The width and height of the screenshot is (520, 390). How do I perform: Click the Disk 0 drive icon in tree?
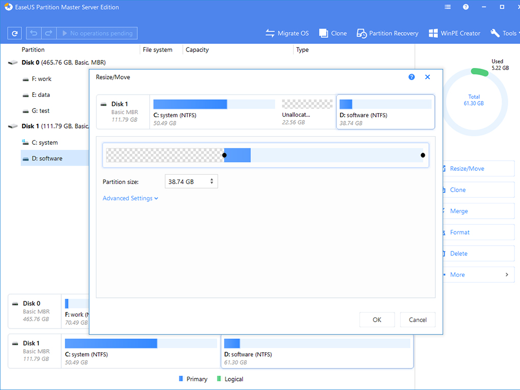[x=13, y=62]
